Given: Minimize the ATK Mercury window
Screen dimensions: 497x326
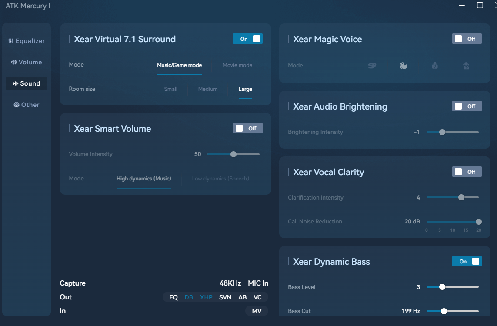Looking at the screenshot, I should [x=462, y=5].
